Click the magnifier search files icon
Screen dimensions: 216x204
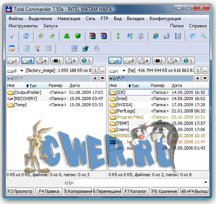tap(203, 36)
